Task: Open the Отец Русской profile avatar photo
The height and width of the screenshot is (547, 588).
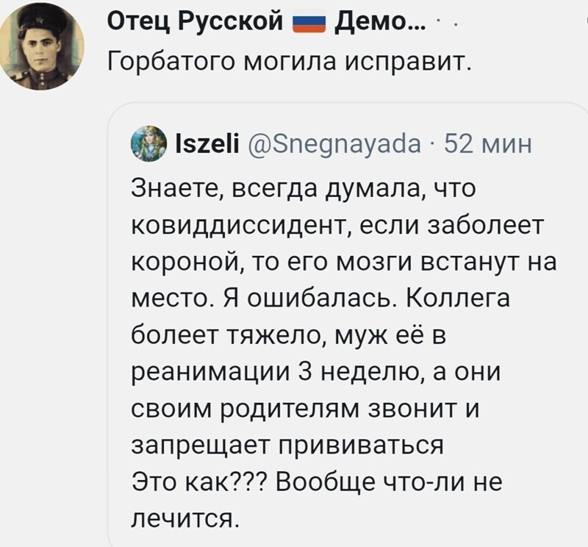Action: (42, 47)
